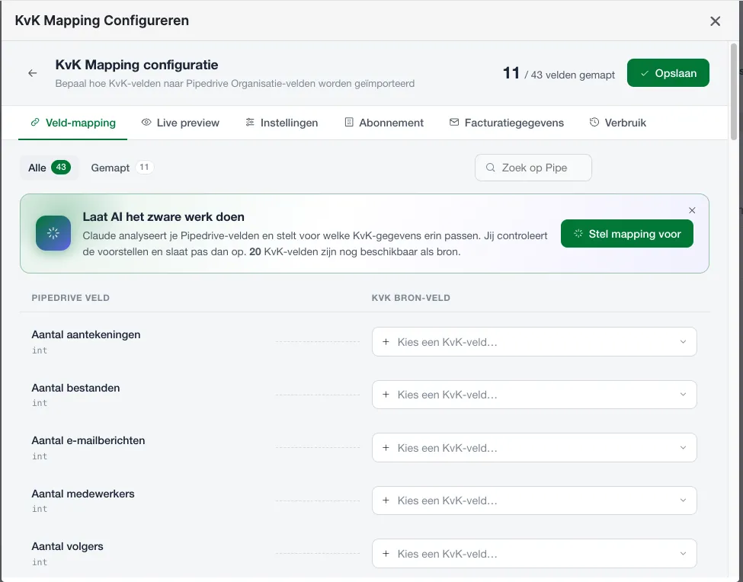
Task: Click chevron arrow in Aantal bestanden row
Action: click(x=683, y=395)
